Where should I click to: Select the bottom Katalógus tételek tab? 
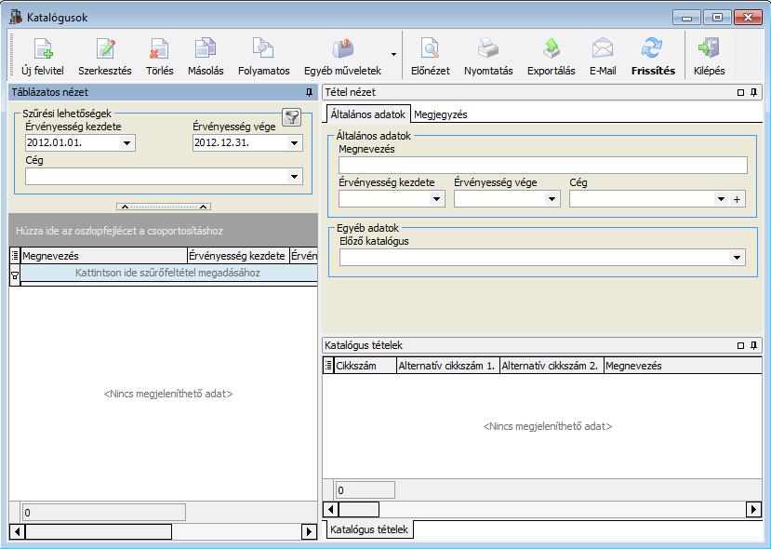click(x=369, y=529)
